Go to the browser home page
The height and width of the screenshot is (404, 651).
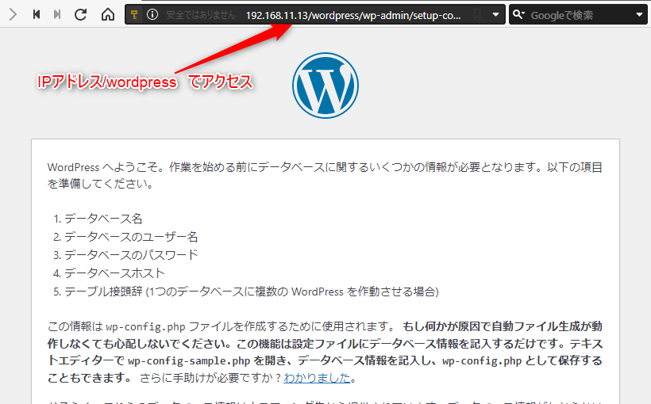coord(107,15)
